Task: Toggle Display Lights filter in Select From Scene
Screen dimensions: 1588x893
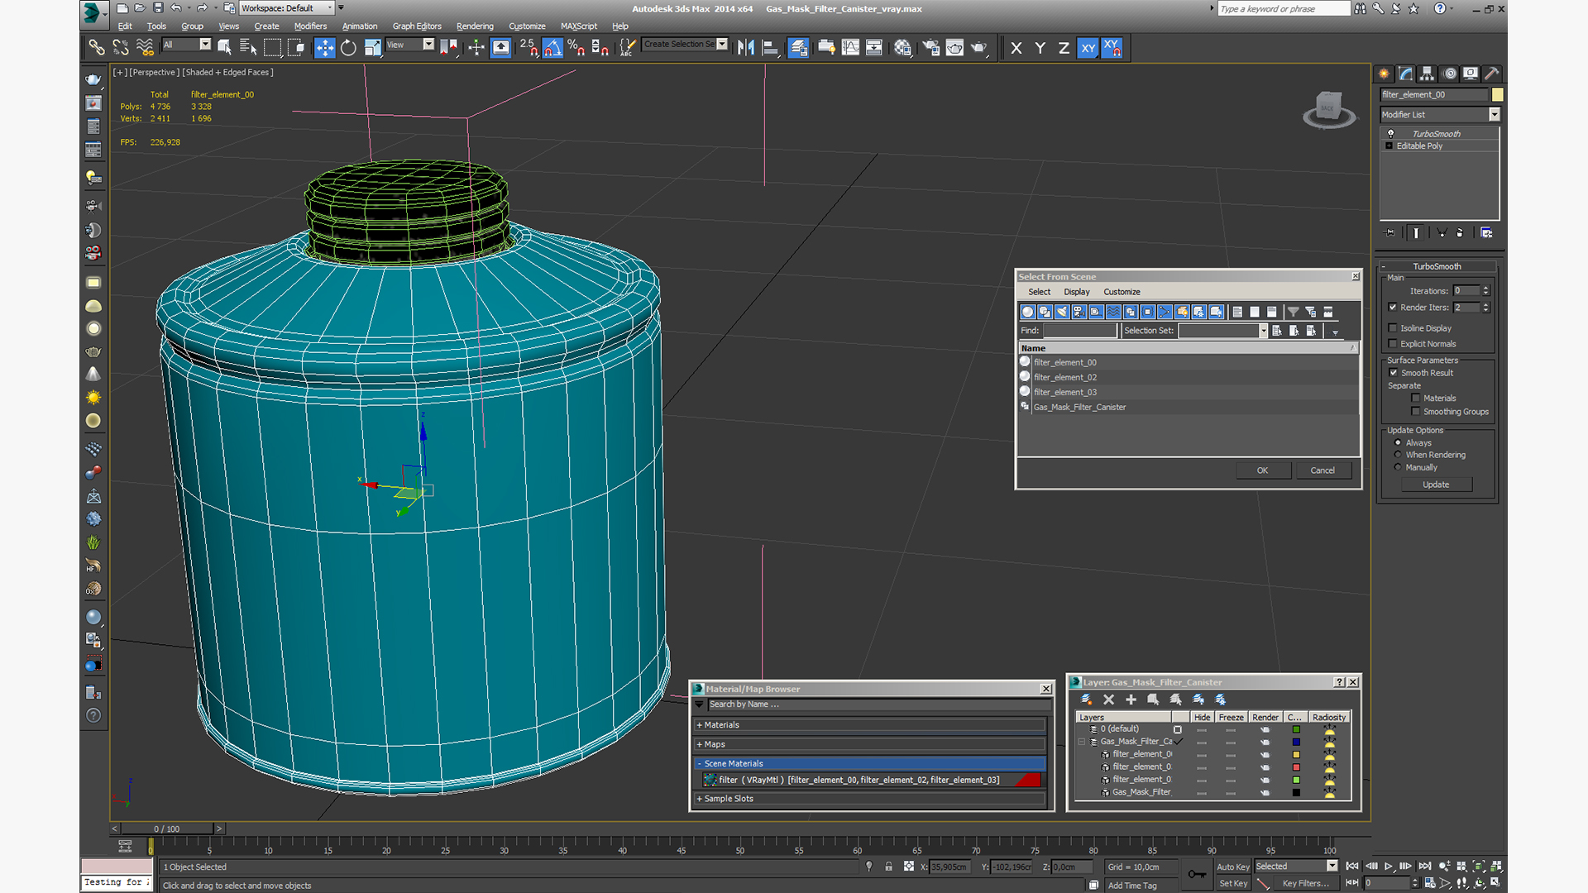Action: [1062, 312]
